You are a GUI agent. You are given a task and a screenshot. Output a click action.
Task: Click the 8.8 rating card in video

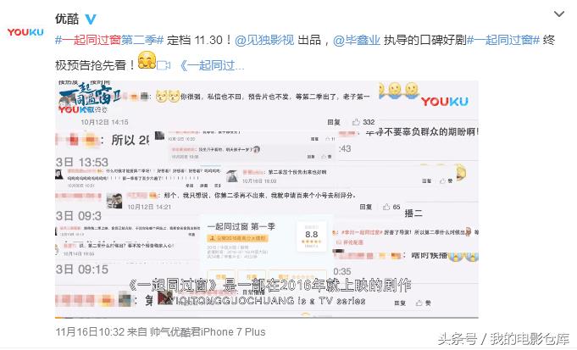(x=311, y=236)
